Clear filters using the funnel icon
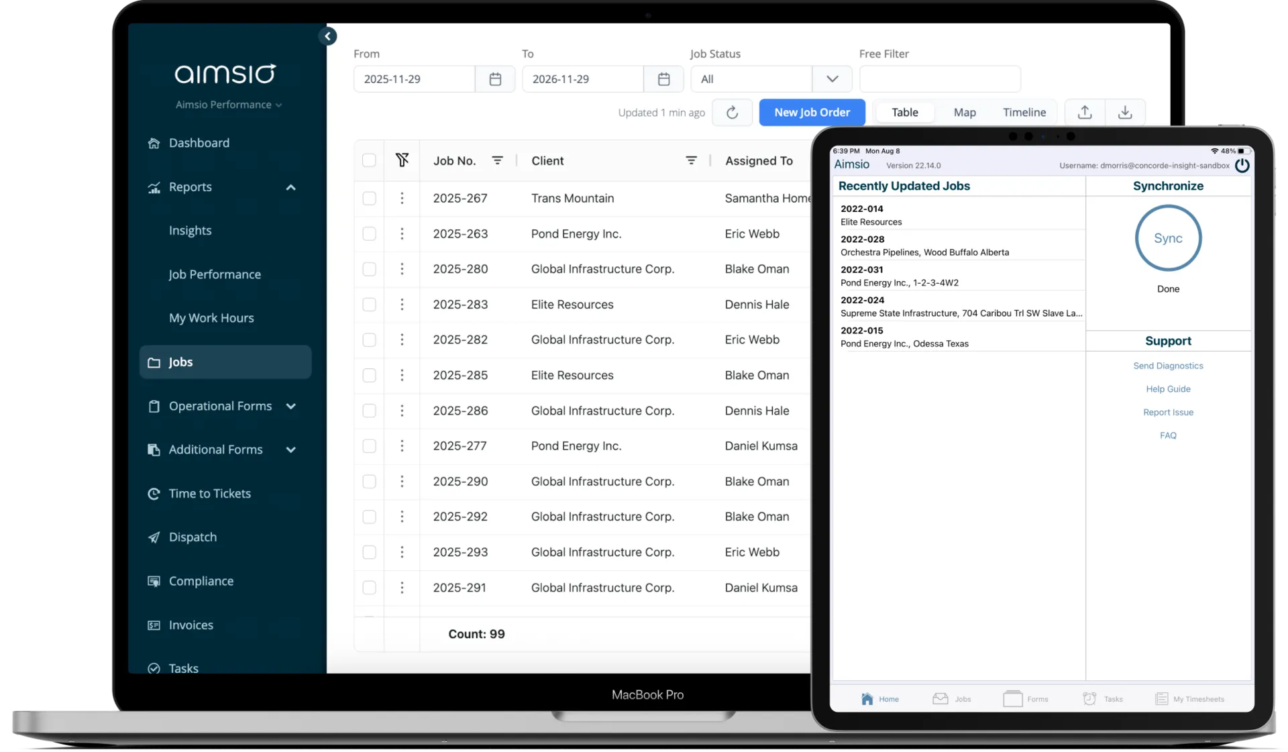This screenshot has height=752, width=1288. [x=402, y=160]
